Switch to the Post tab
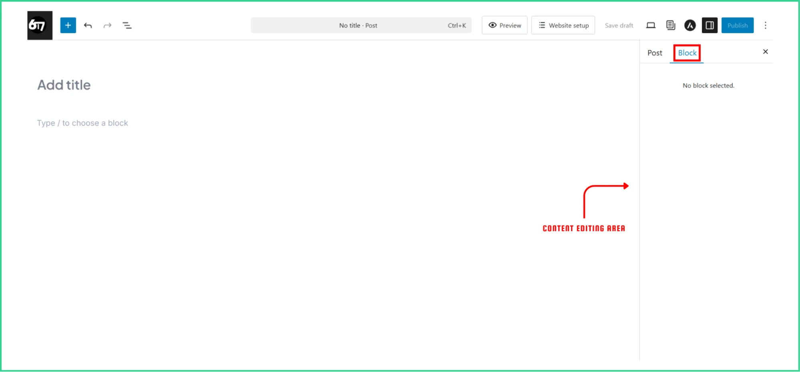 pos(655,53)
